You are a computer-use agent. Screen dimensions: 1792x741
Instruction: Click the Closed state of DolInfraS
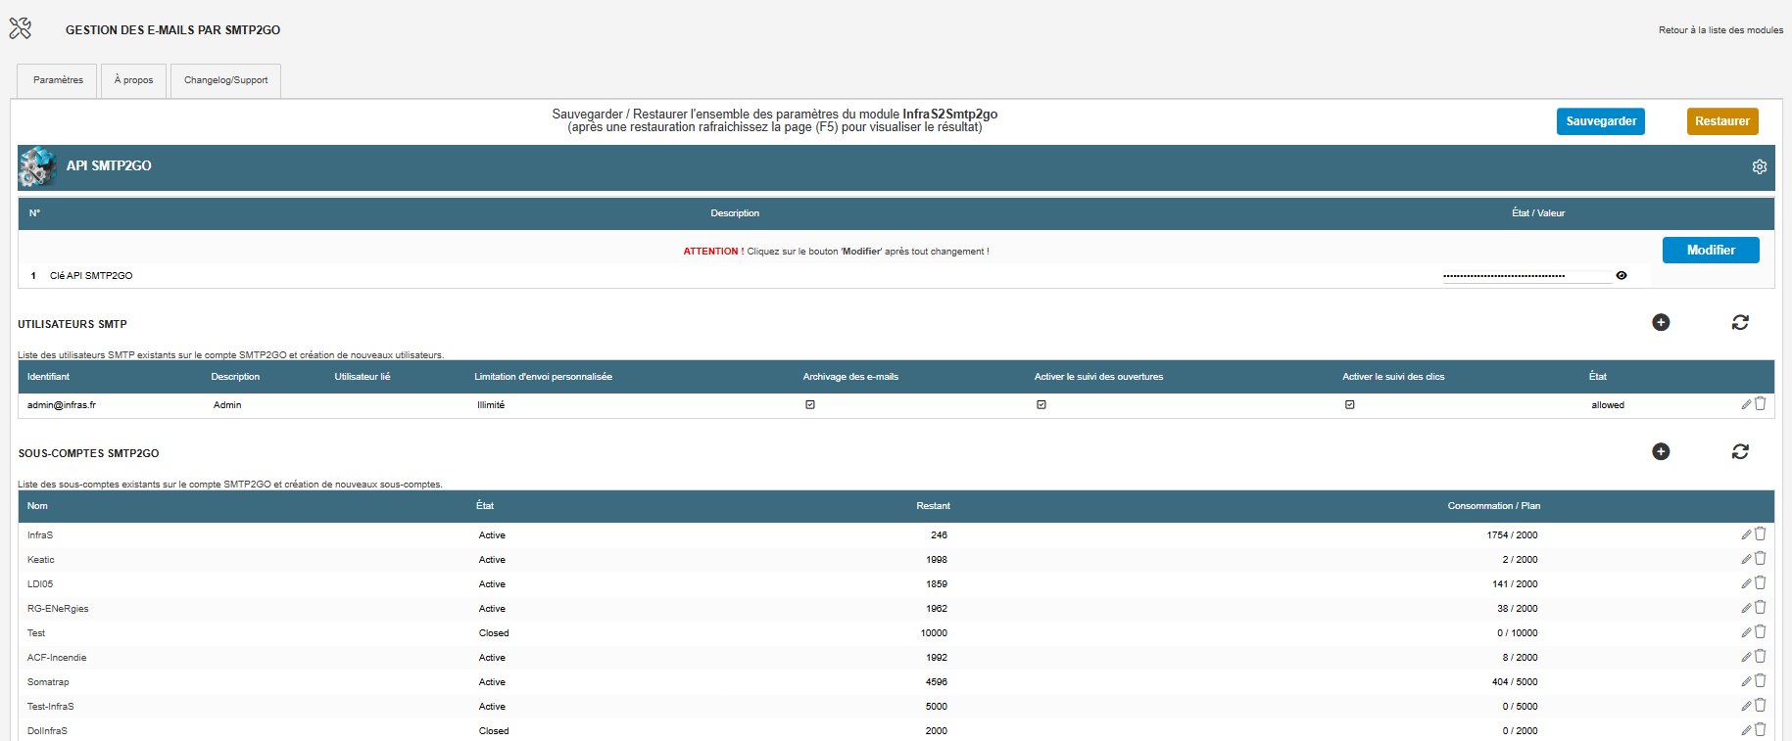pyautogui.click(x=494, y=731)
